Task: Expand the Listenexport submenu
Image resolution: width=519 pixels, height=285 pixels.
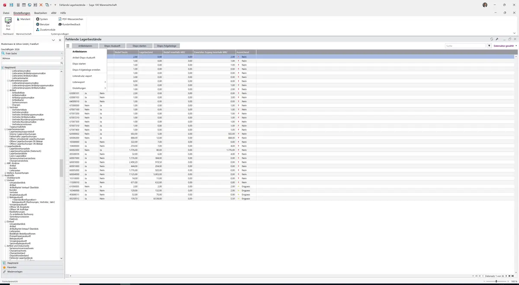Action: point(89,82)
